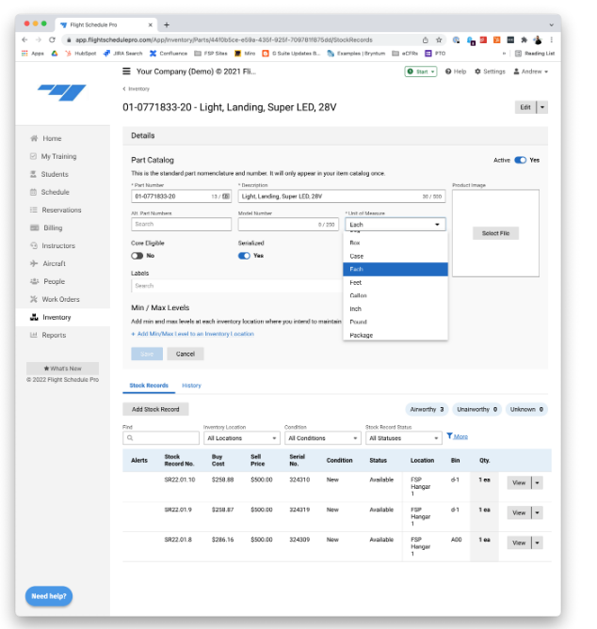View stock record SR22.01.9
The width and height of the screenshot is (597, 629).
519,512
